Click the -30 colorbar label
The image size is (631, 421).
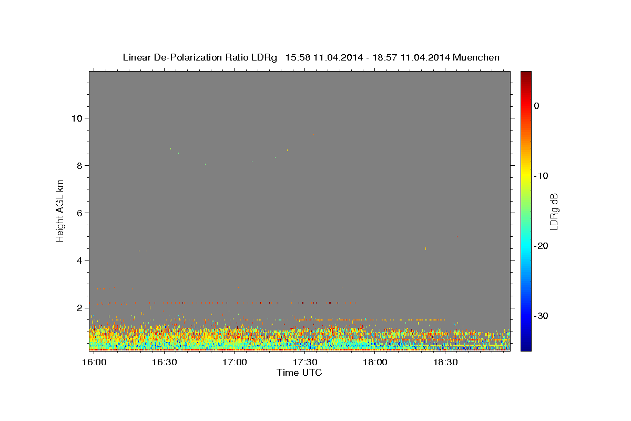pos(542,316)
